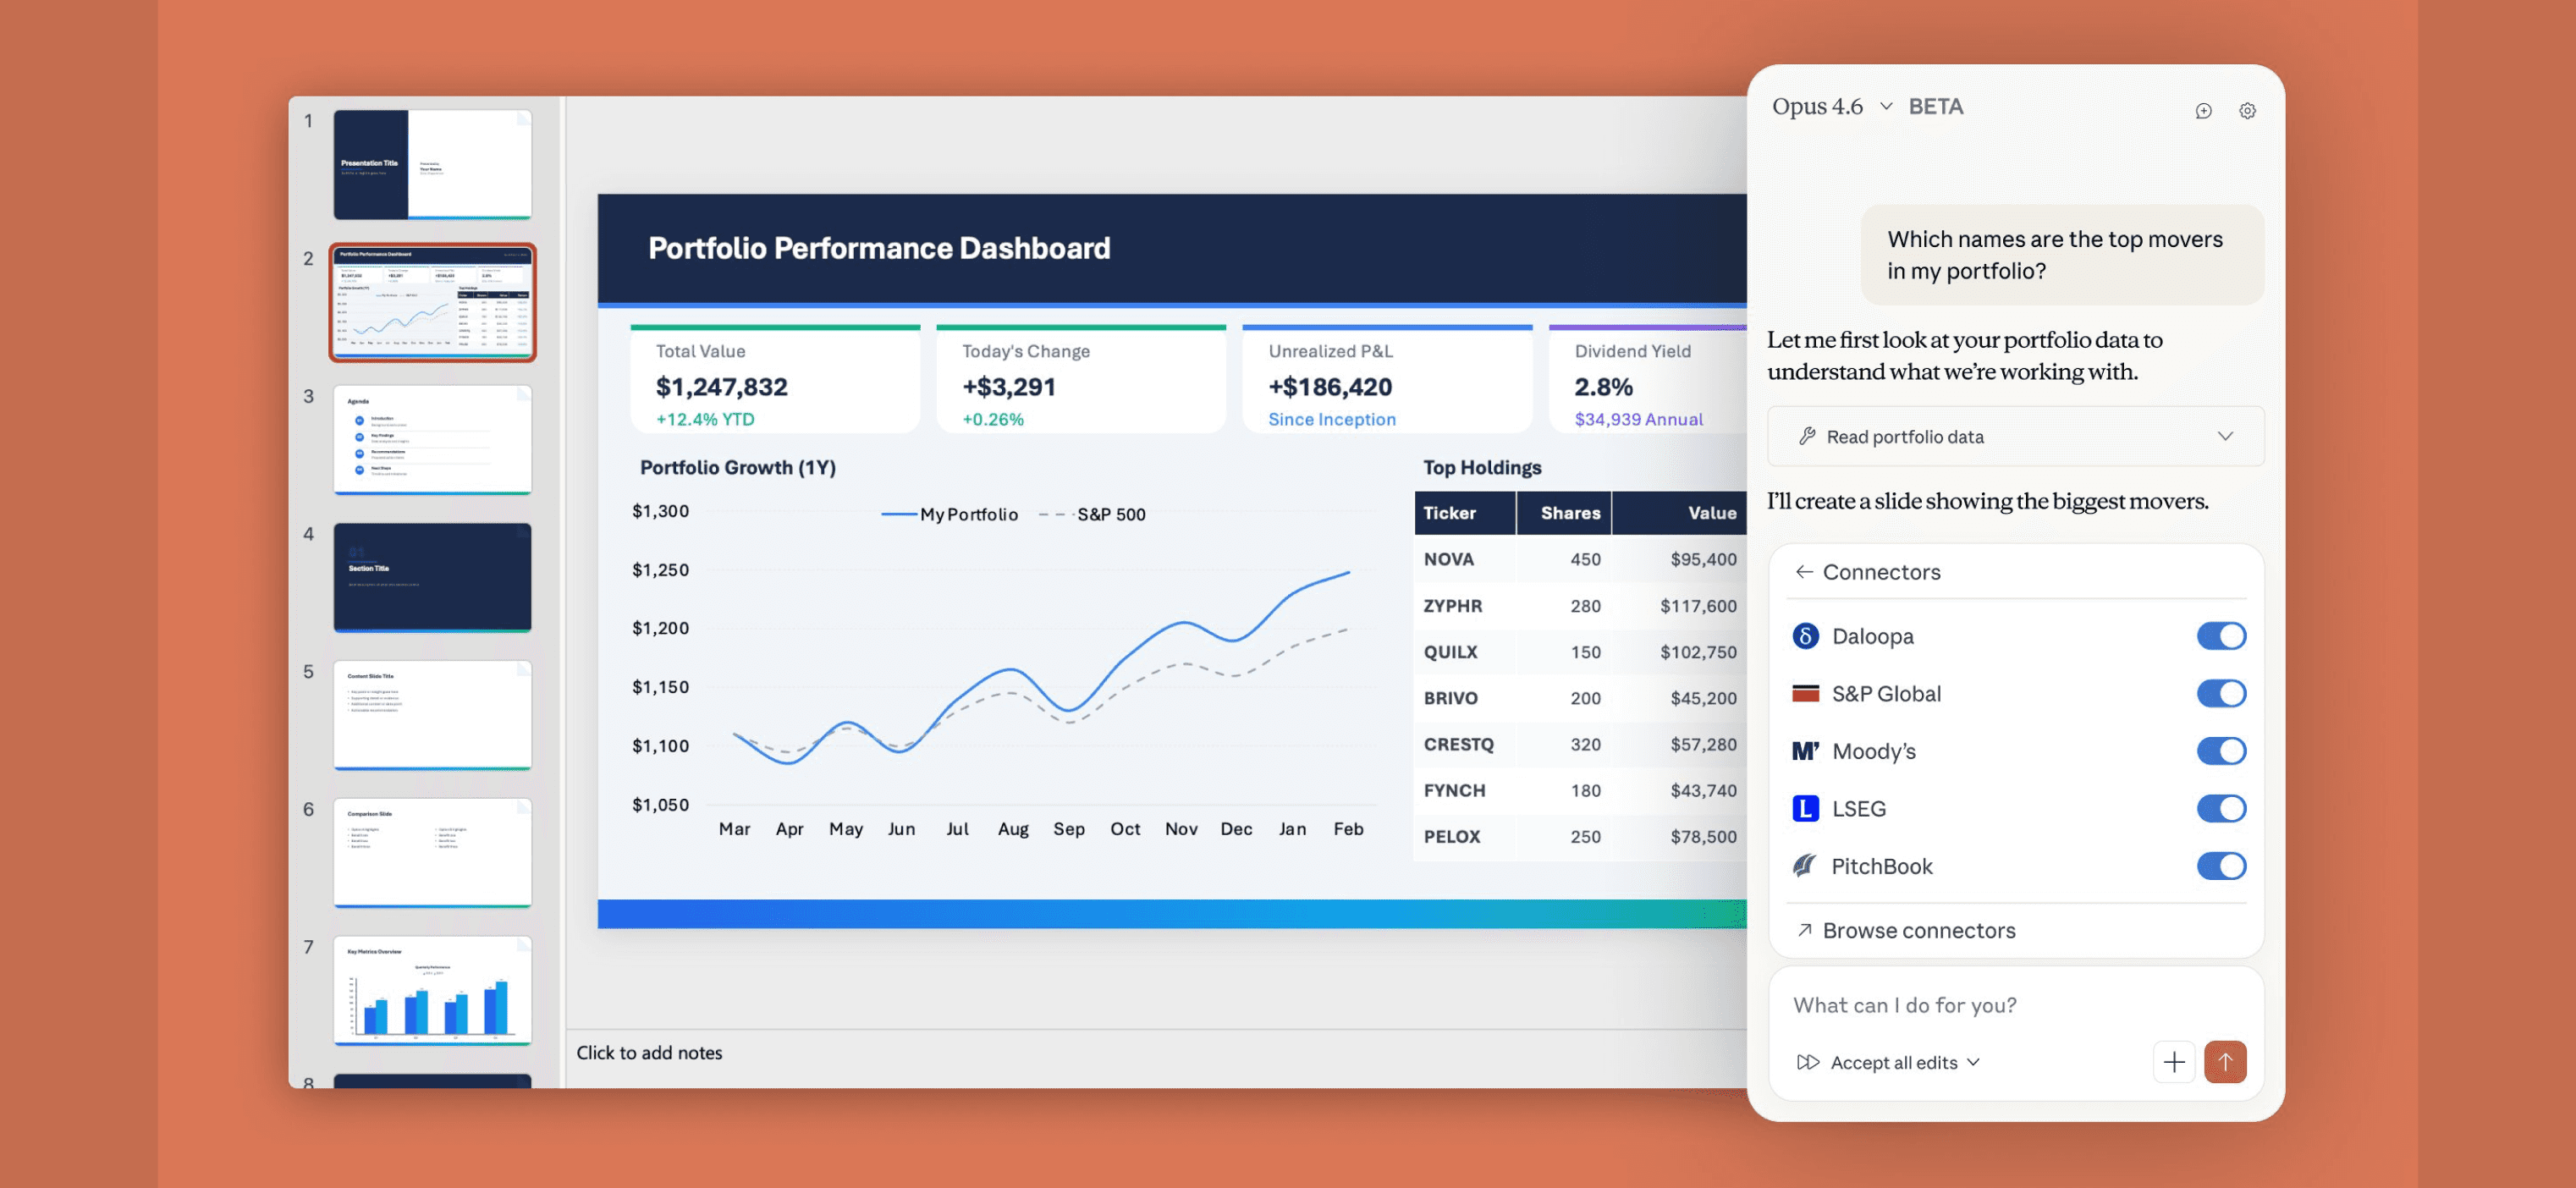Image resolution: width=2576 pixels, height=1188 pixels.
Task: Click the plus attachment icon
Action: pos(2173,1062)
